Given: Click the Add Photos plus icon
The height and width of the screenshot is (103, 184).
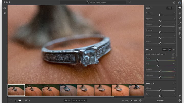Looking at the screenshot, I should click(x=5, y=8).
